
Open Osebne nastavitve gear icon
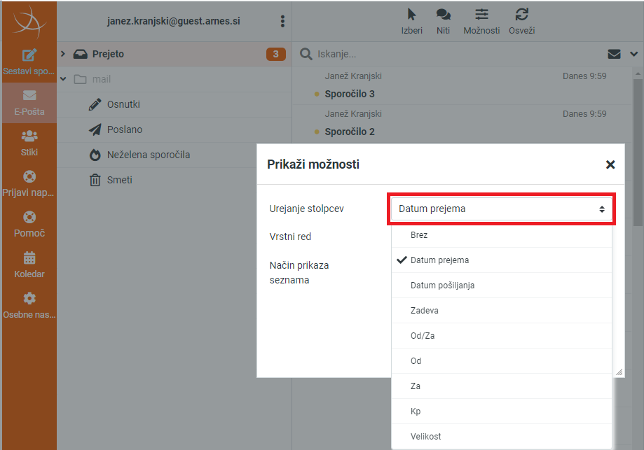tap(29, 298)
